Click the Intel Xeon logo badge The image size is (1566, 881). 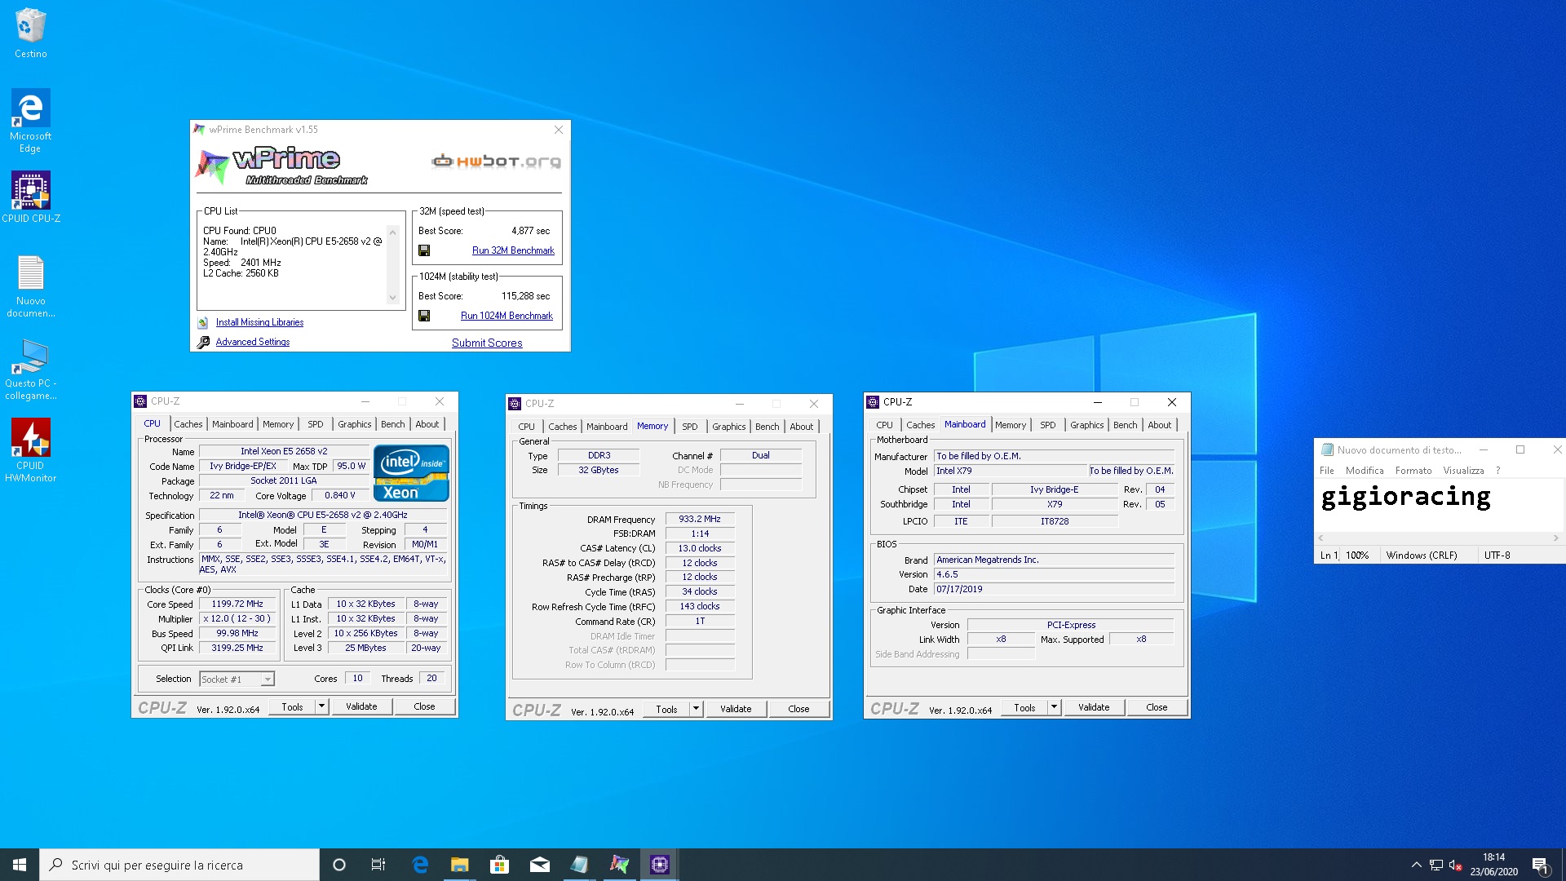point(411,472)
